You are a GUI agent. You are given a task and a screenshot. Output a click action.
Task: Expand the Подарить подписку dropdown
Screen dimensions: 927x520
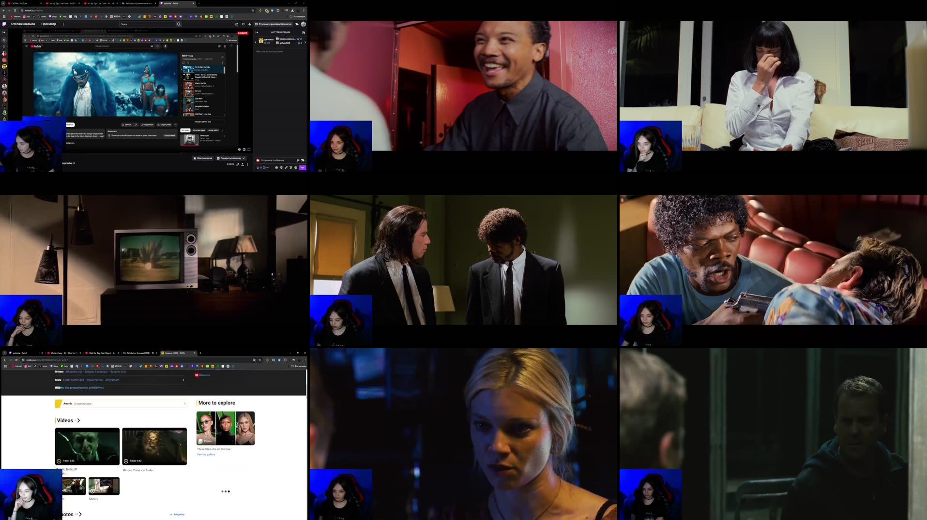pos(231,158)
